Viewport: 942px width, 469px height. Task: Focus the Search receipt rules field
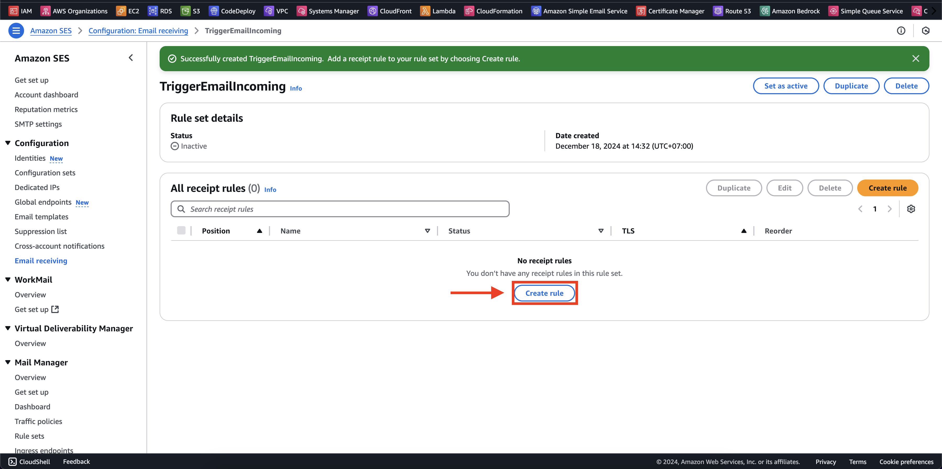pos(340,209)
